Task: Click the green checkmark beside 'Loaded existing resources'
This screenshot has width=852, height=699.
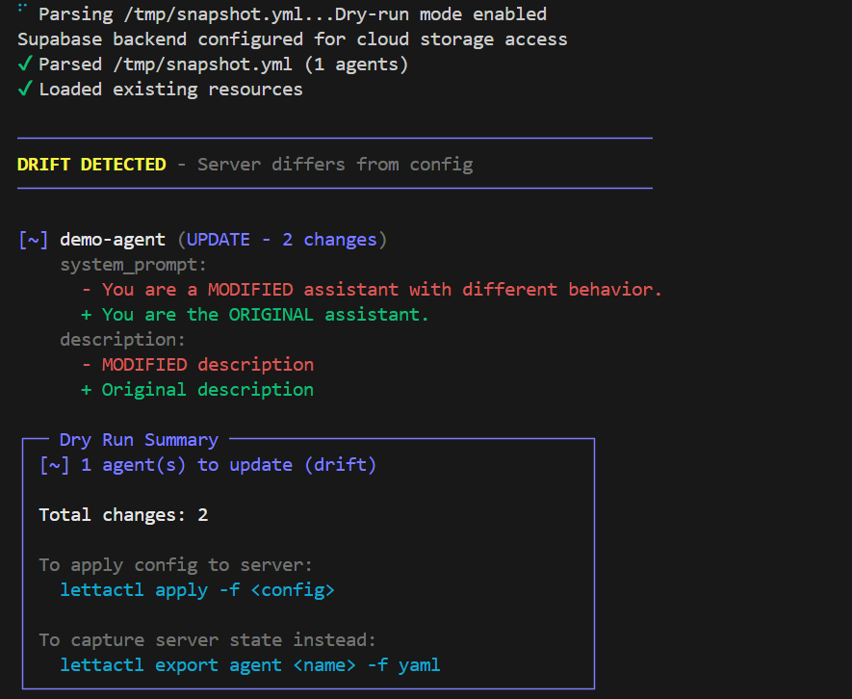Action: coord(25,88)
